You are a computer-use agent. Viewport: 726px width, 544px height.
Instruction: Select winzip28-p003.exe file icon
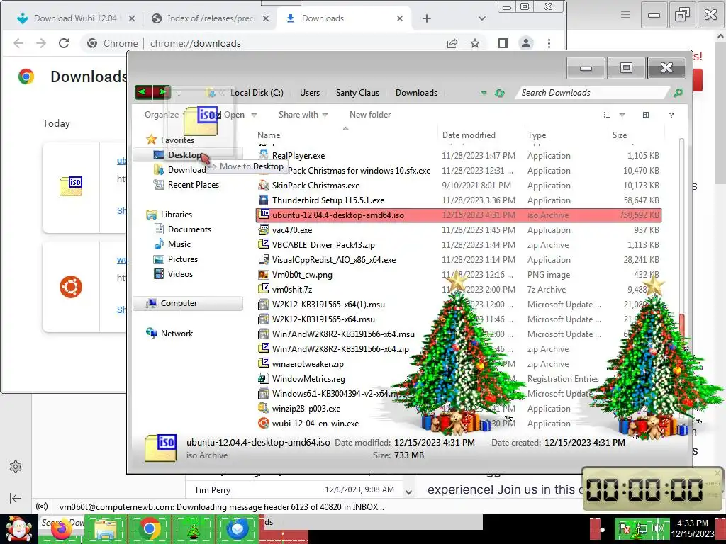pyautogui.click(x=264, y=409)
